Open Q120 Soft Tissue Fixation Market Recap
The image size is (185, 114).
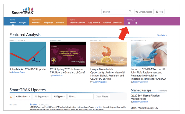tap(145, 97)
